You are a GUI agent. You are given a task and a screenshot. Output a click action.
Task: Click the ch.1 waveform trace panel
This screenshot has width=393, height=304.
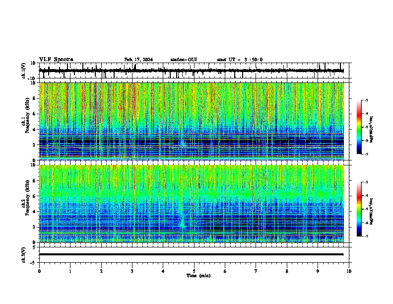coord(194,71)
